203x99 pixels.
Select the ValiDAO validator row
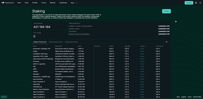[x=101, y=72]
